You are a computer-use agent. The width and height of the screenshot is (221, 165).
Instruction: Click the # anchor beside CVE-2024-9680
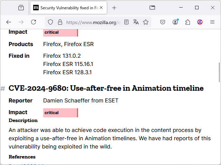pyautogui.click(x=3, y=88)
